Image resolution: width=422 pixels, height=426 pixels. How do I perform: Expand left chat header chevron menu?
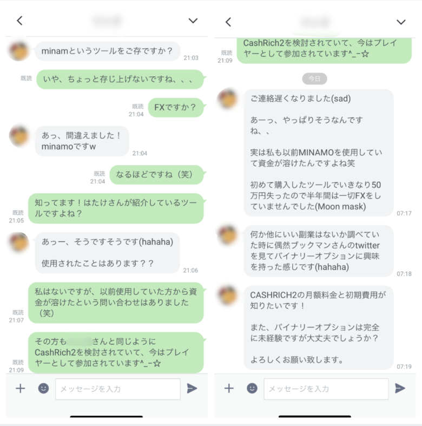pyautogui.click(x=193, y=21)
